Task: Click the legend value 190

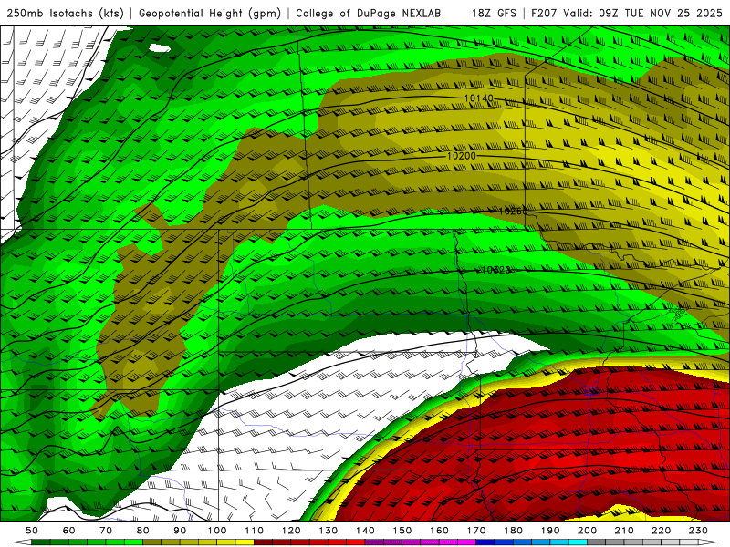Action: point(550,531)
